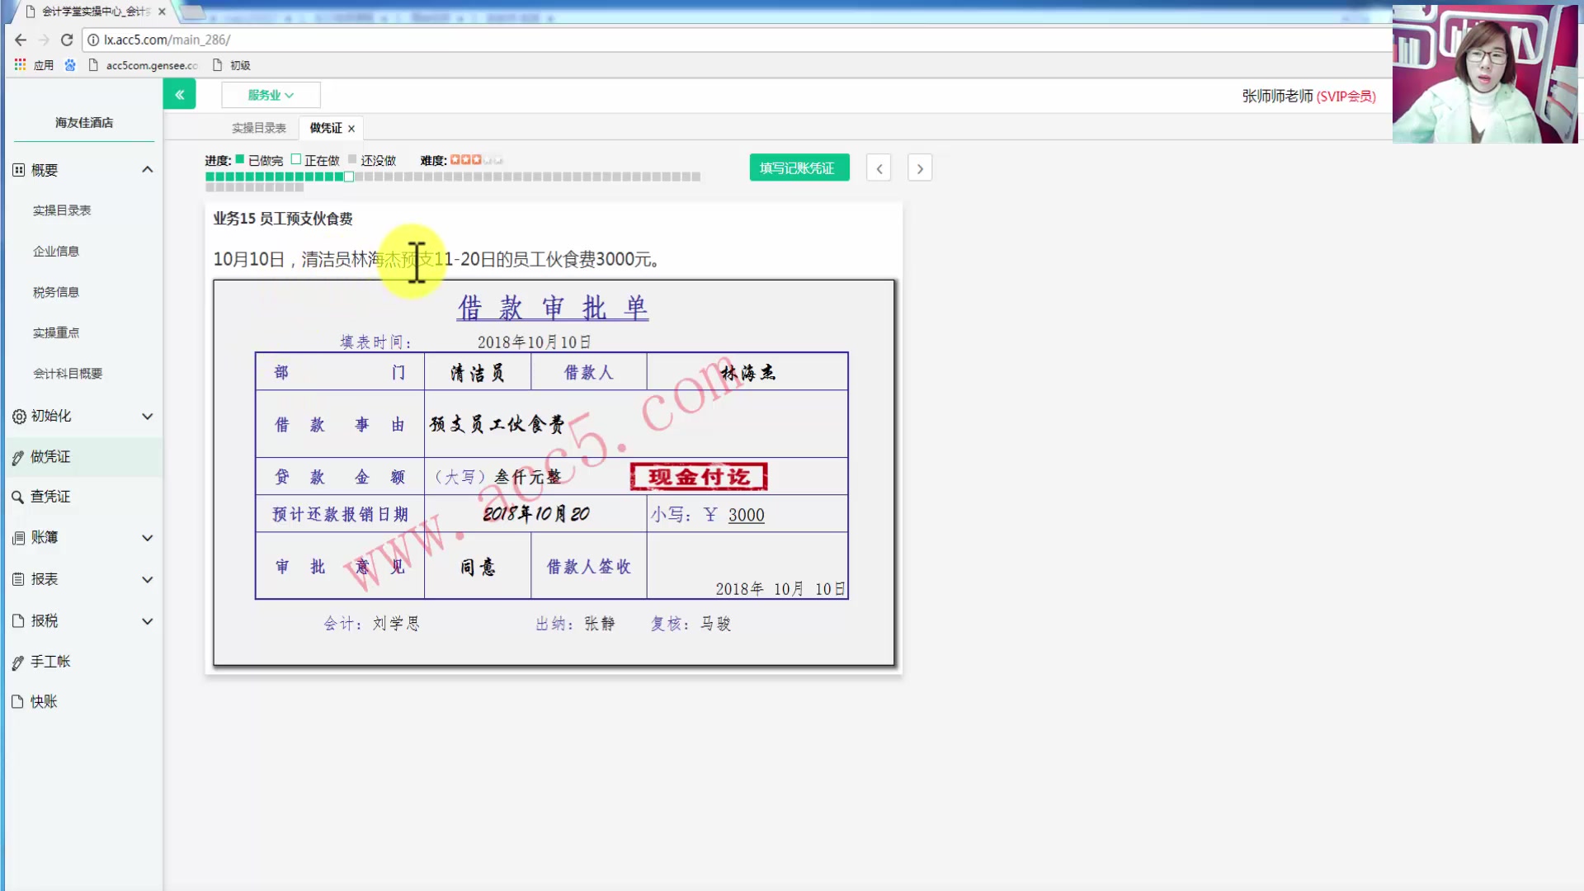The width and height of the screenshot is (1584, 891).
Task: Open 实操重点 in the sidebar
Action: (56, 332)
